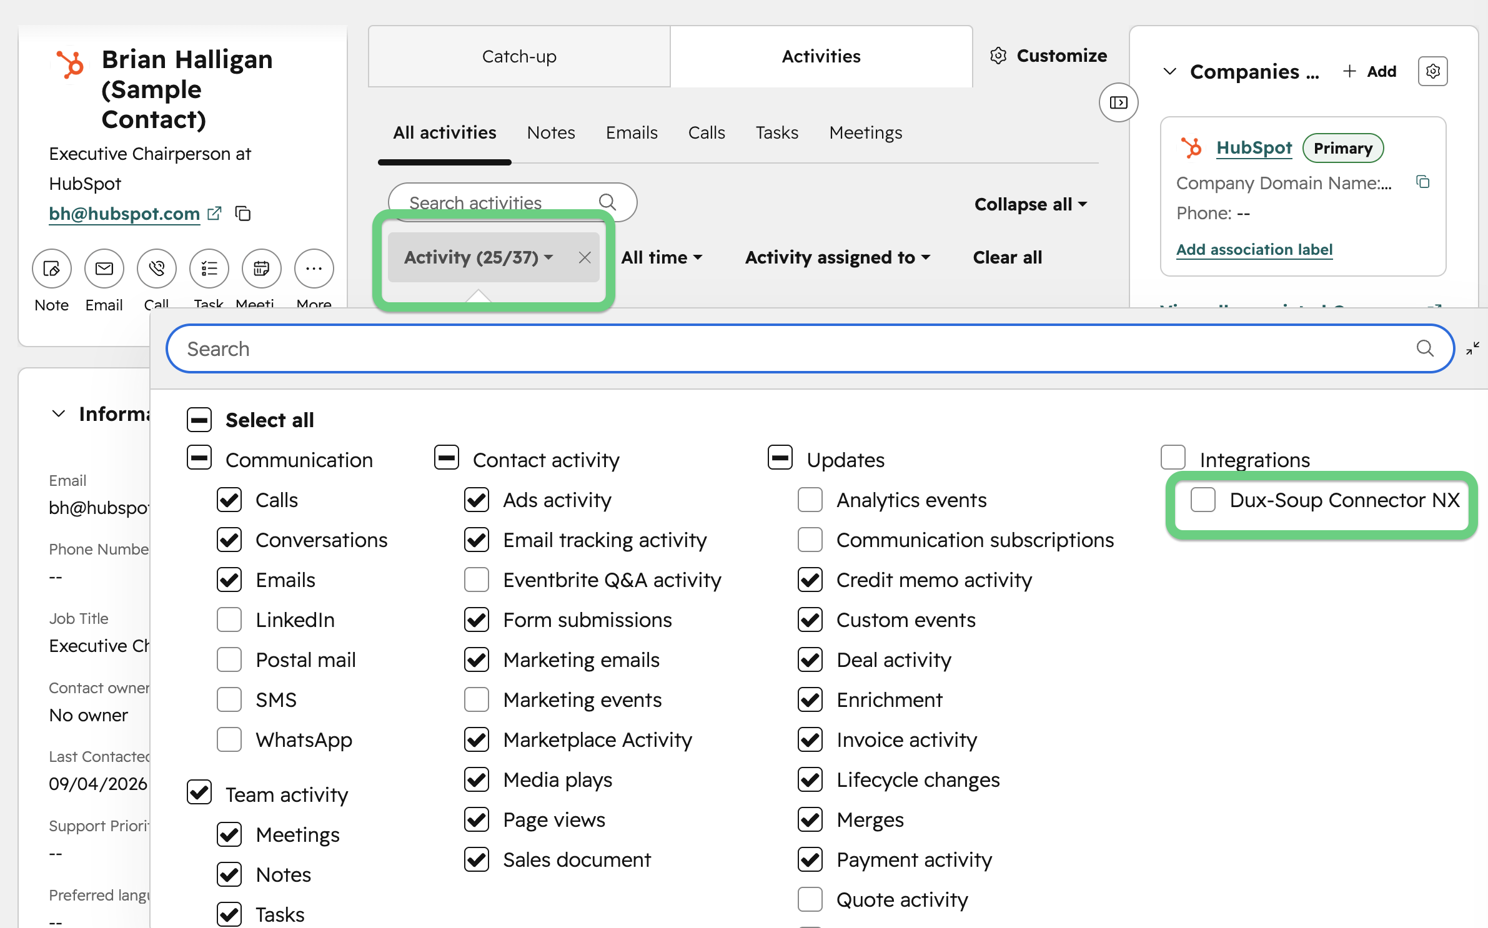Screen dimensions: 1488x928
Task: Remove the Activity filter with X icon
Action: tap(585, 257)
